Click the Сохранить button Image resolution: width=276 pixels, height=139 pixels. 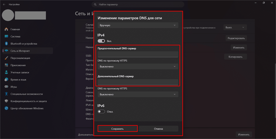[117, 129]
